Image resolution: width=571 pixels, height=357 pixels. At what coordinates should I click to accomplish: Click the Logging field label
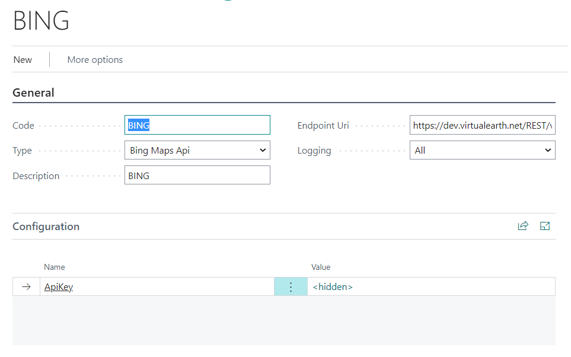coord(314,151)
